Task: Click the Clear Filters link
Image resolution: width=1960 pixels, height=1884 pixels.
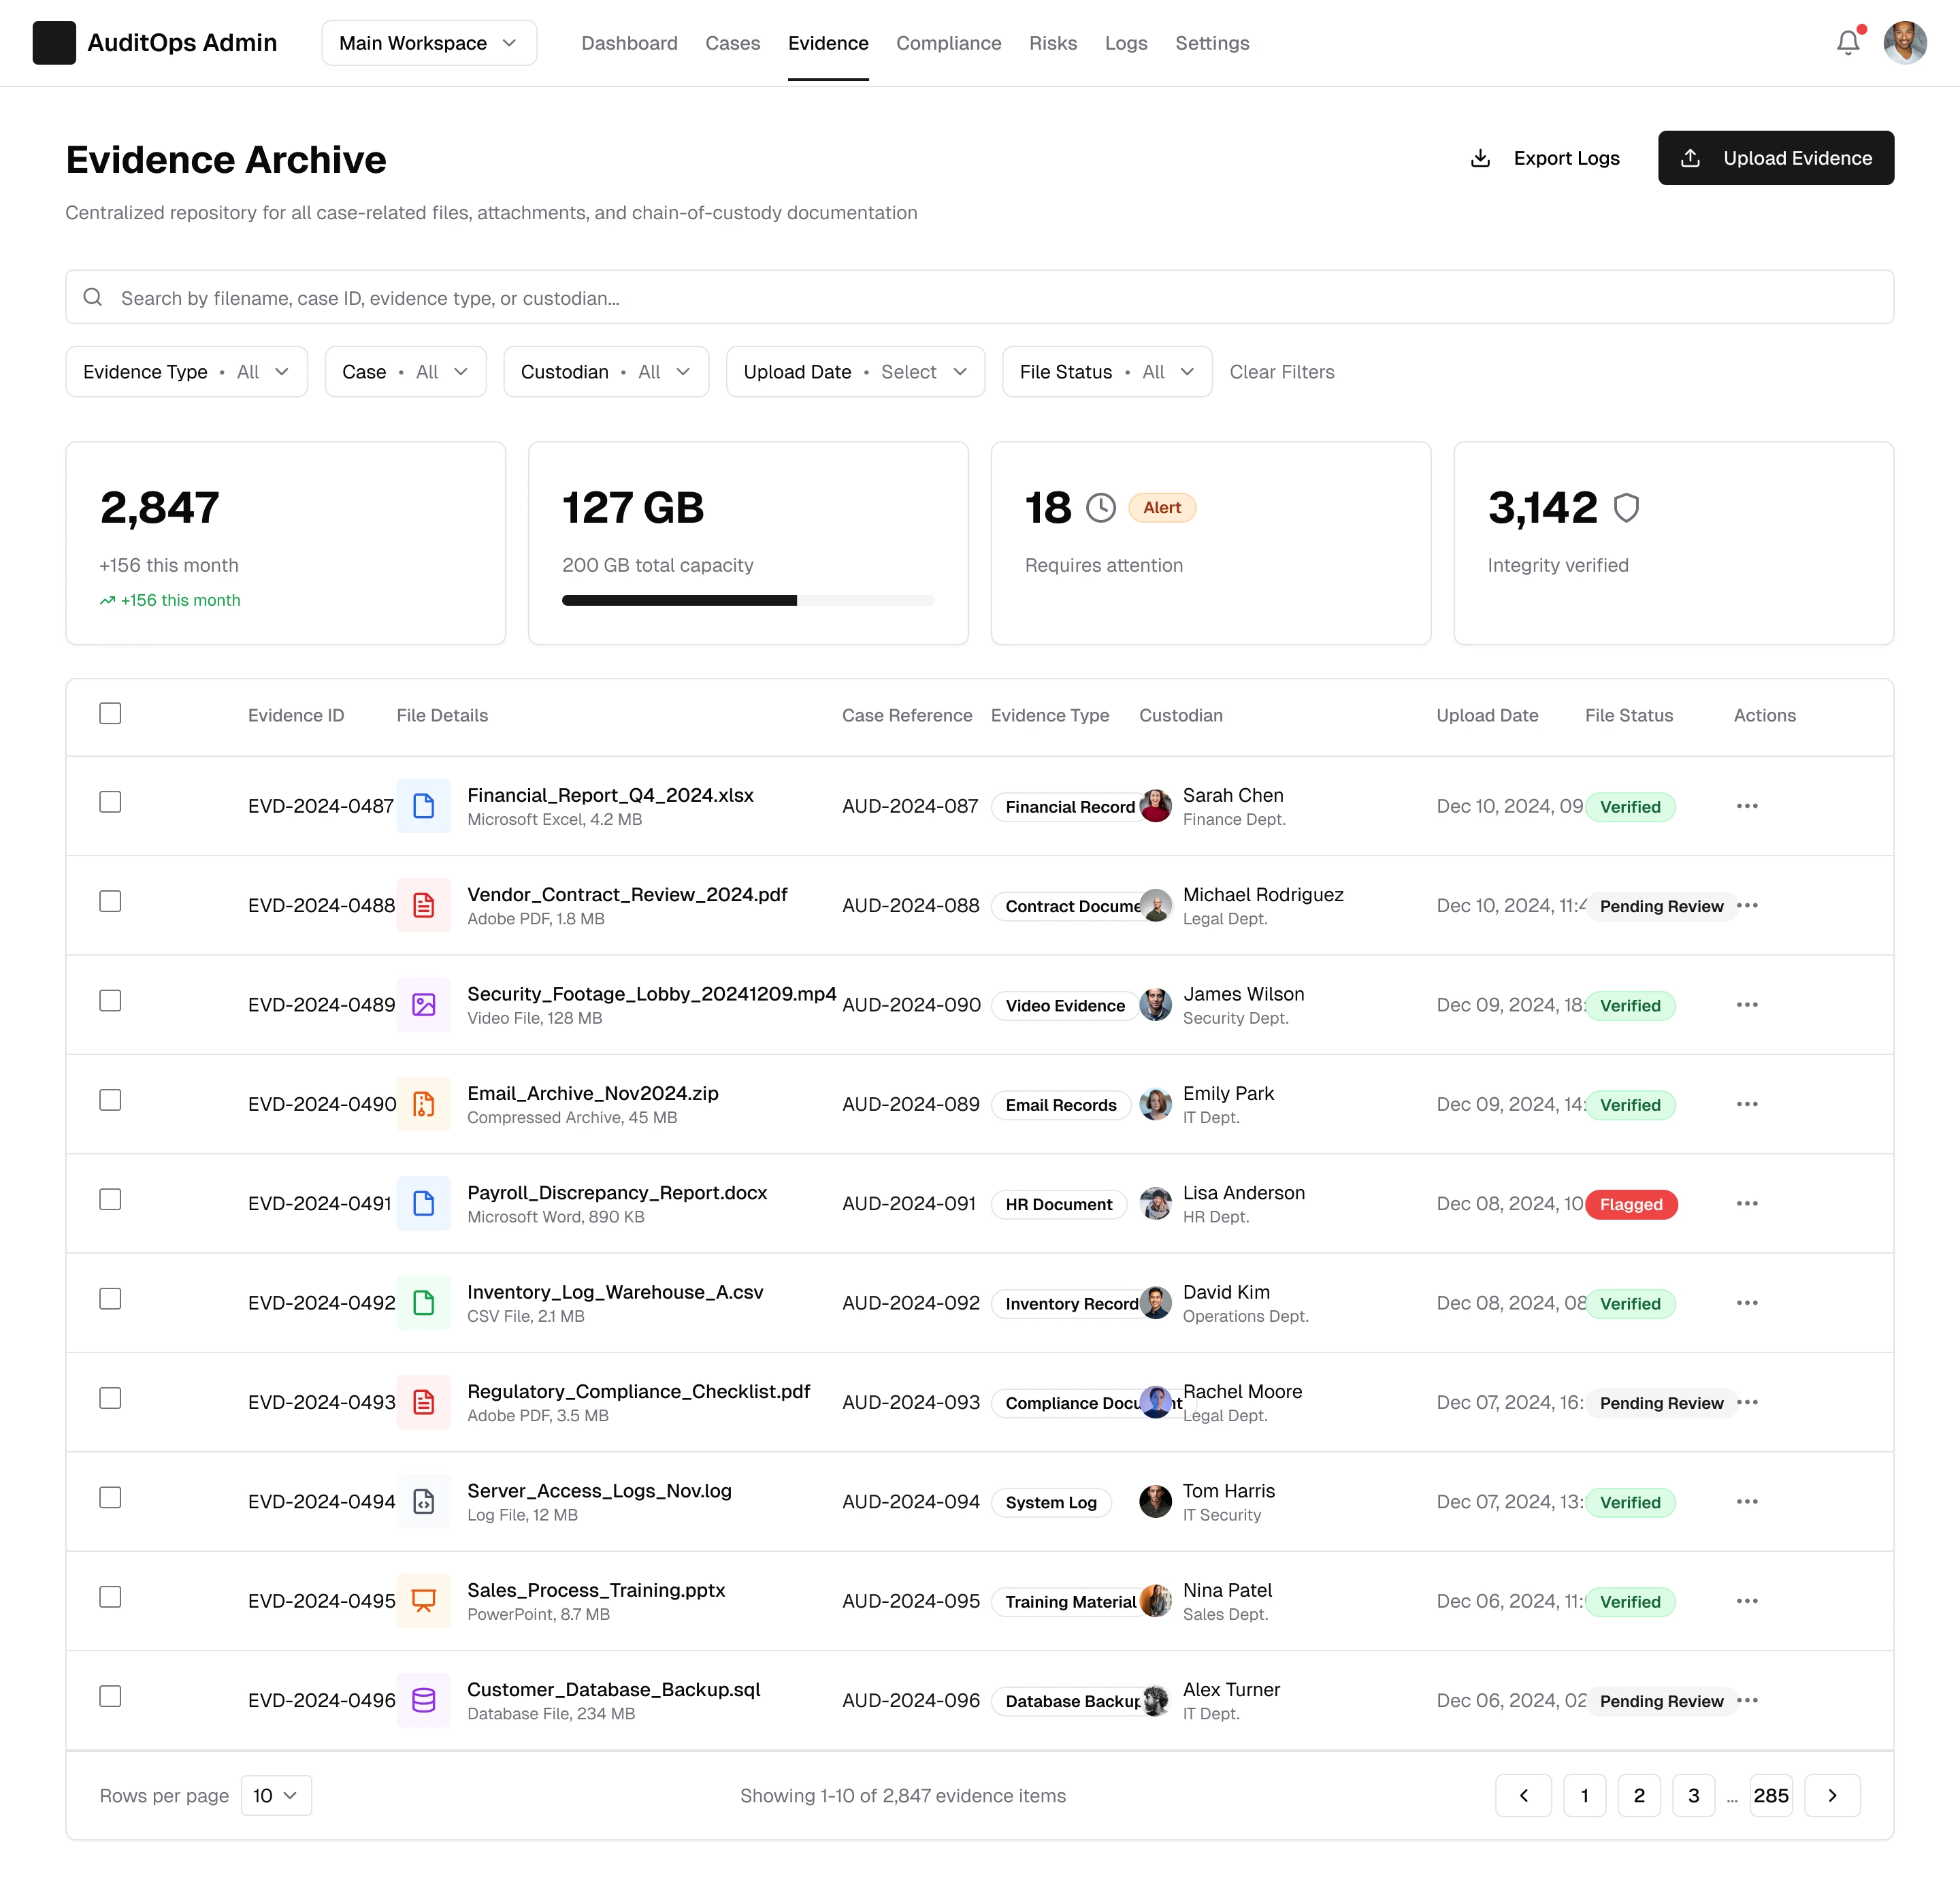Action: pos(1281,372)
